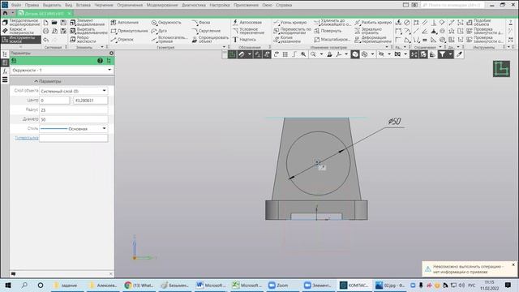This screenshot has height=292, width=519.
Task: Select the Деталь document tab
Action: tap(44, 14)
